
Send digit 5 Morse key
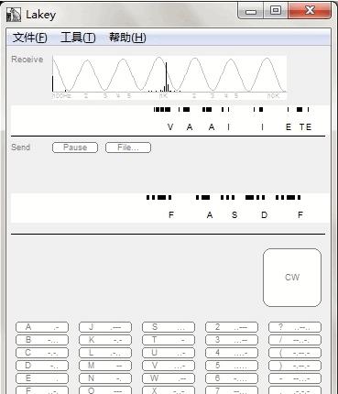tap(232, 366)
